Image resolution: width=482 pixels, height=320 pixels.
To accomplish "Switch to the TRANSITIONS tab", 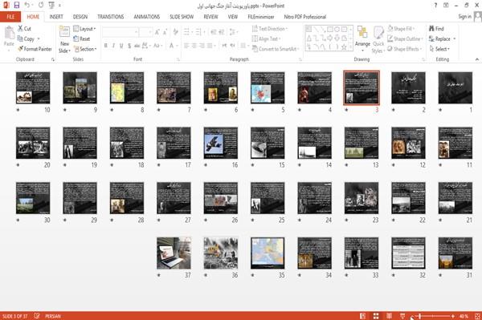I will (111, 17).
